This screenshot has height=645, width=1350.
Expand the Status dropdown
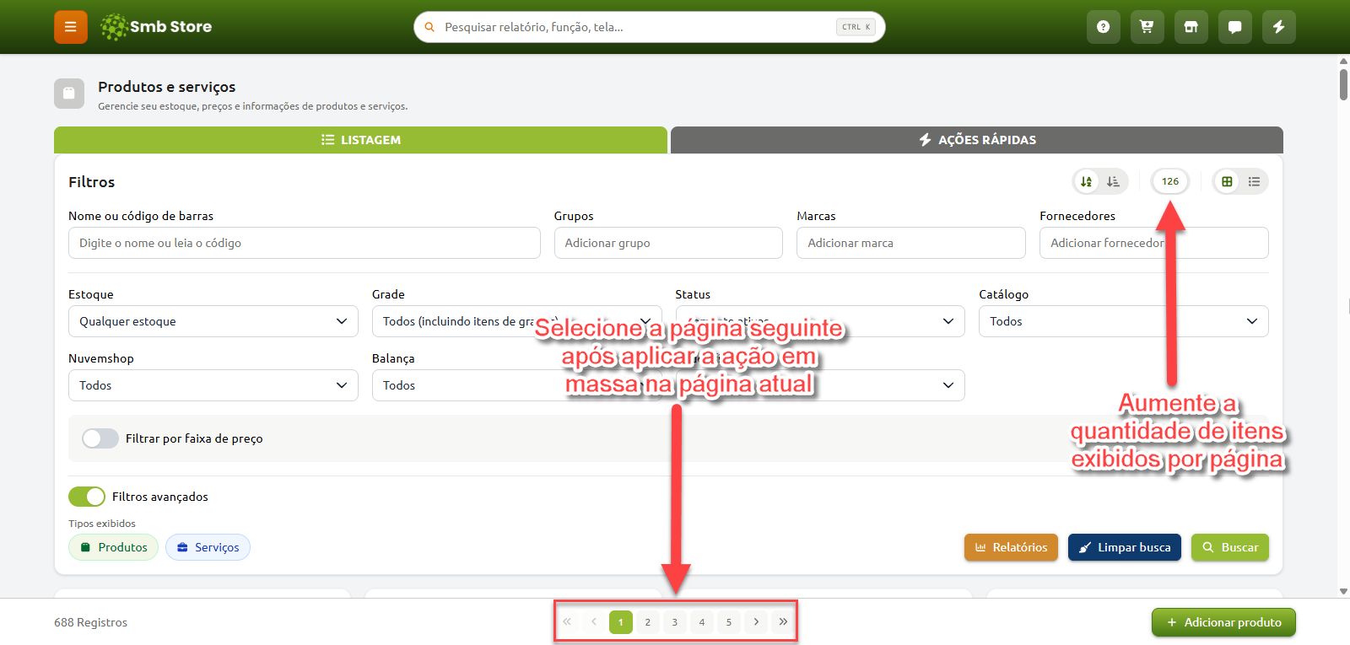tap(820, 321)
